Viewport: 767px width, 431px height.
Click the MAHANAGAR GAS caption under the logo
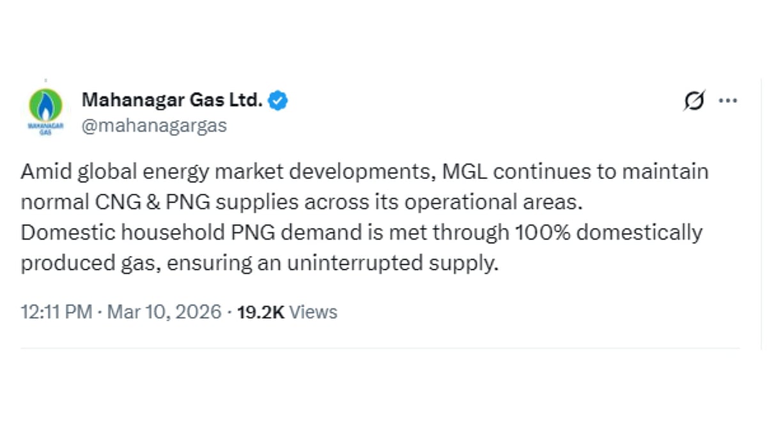[45, 127]
